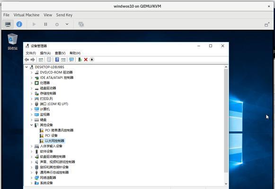Click the device tree scrollbar down arrow
The width and height of the screenshot is (275, 189).
pos(226,184)
